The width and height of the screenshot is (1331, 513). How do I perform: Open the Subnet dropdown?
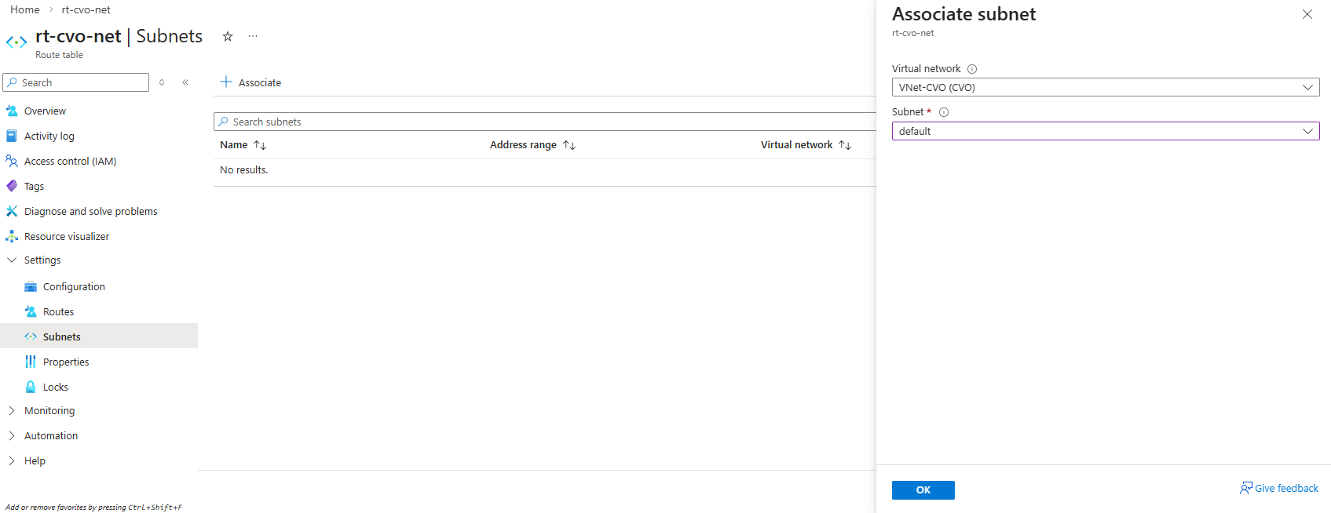1105,131
